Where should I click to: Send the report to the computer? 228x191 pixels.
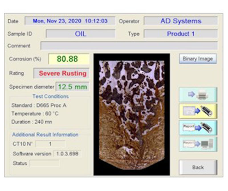point(198,144)
